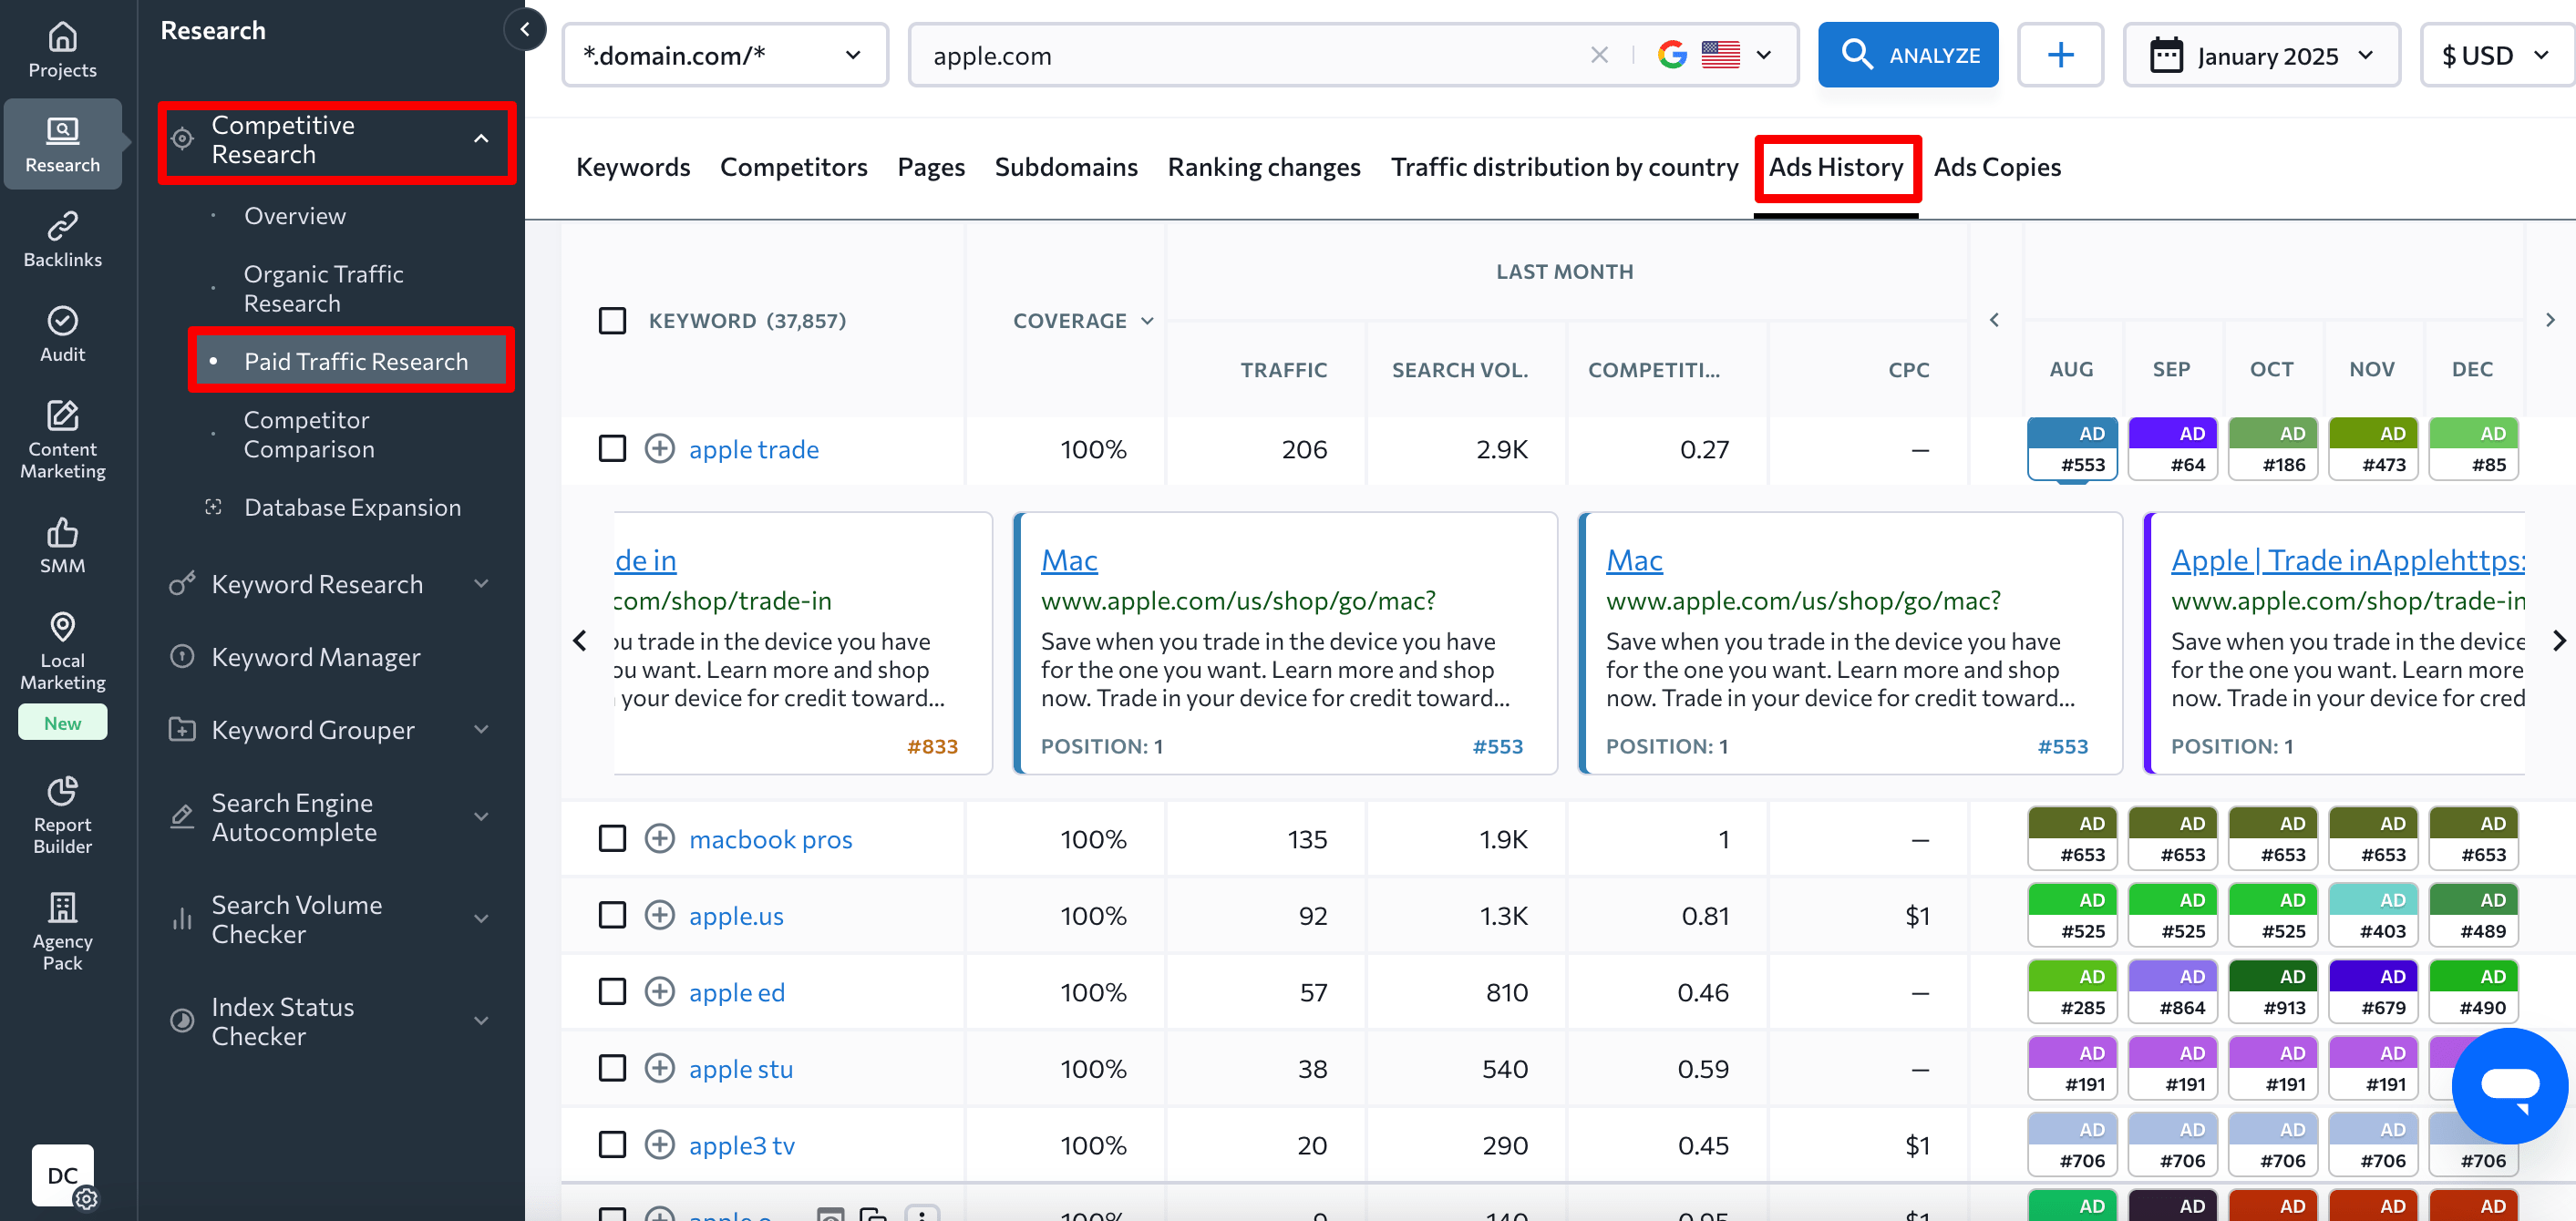
Task: Add 'apple trade' keyword via plus icon
Action: pos(659,448)
